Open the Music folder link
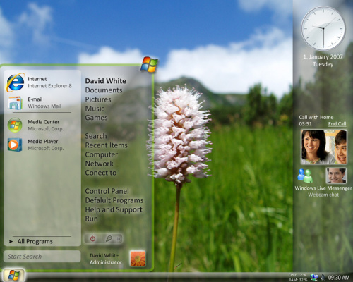Viewport: 353px width, 282px height. click(95, 109)
